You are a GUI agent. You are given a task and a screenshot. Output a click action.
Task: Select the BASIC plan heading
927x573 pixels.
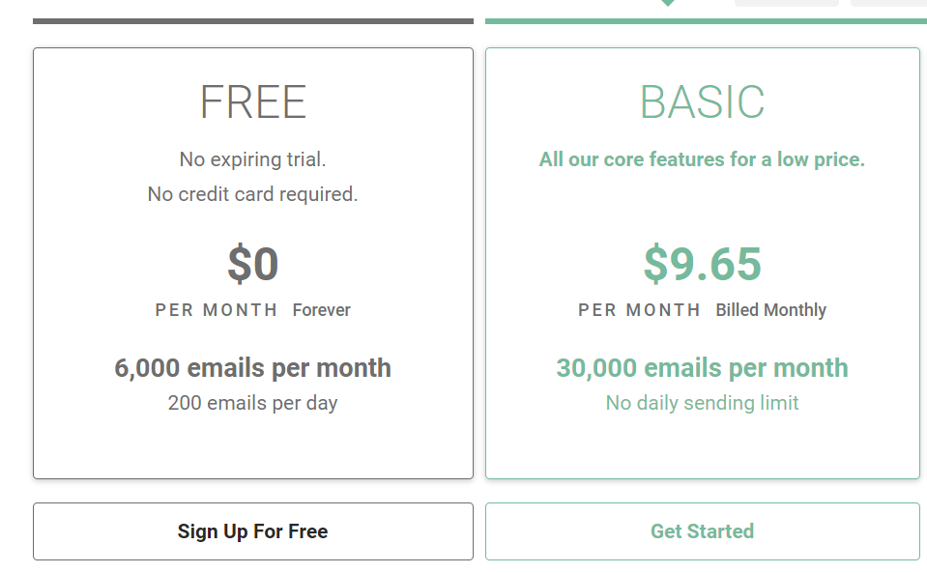[x=703, y=102]
